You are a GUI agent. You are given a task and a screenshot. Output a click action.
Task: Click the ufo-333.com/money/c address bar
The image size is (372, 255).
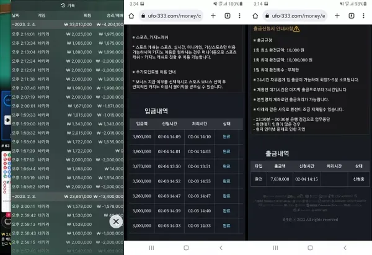[x=171, y=16]
